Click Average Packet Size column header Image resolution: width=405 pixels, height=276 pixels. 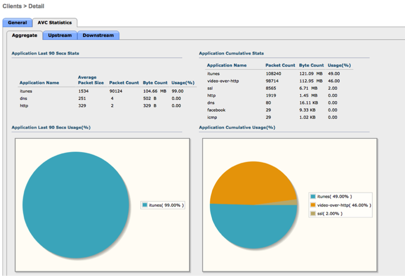tap(90, 80)
